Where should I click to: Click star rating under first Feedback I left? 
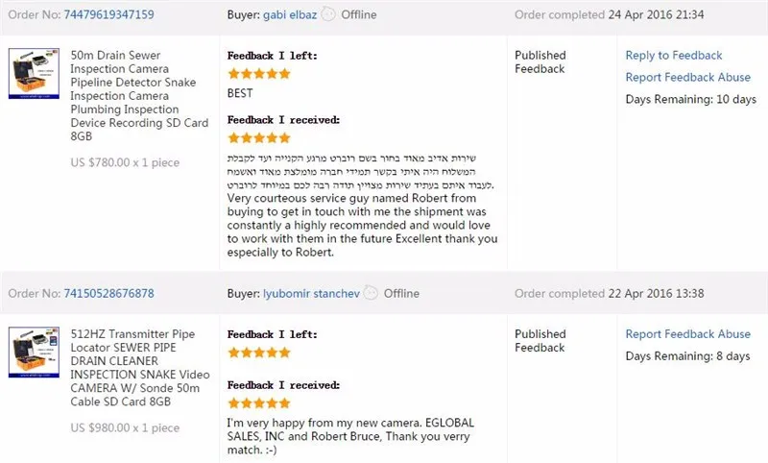[259, 74]
